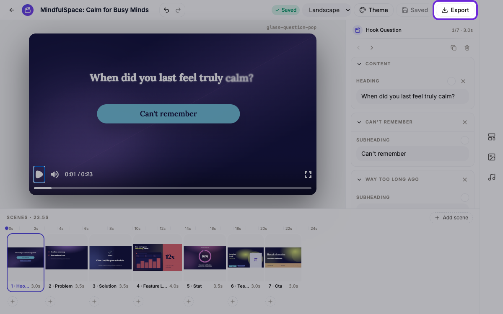Seek on the video progress bar
Image resolution: width=503 pixels, height=314 pixels.
[x=173, y=188]
